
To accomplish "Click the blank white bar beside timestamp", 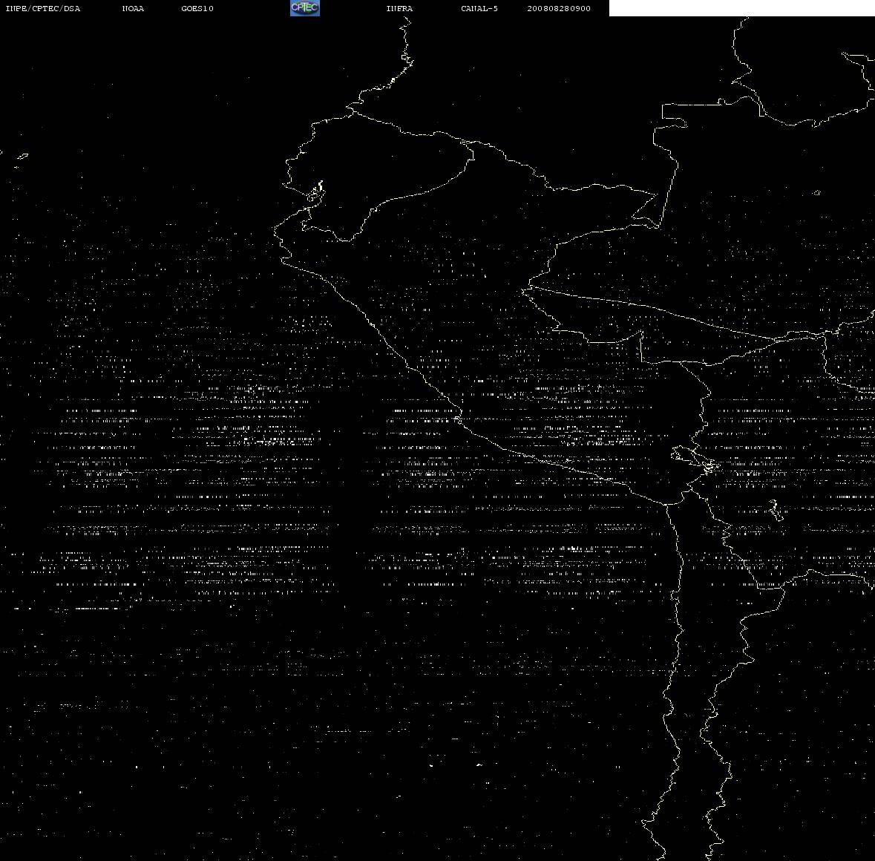I will point(741,8).
